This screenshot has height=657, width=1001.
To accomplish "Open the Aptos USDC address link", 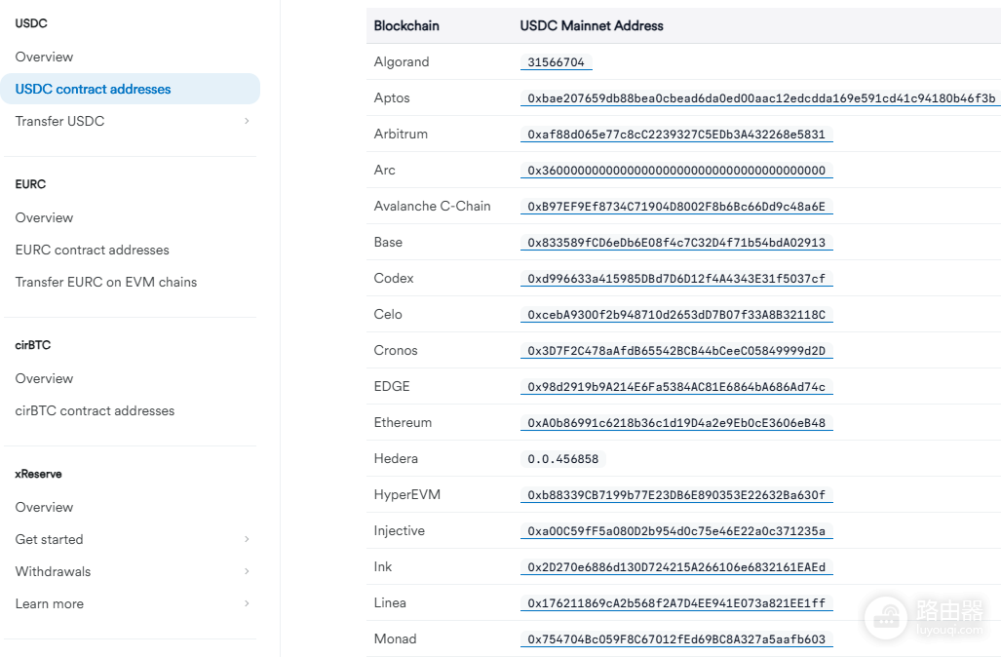I will point(760,97).
